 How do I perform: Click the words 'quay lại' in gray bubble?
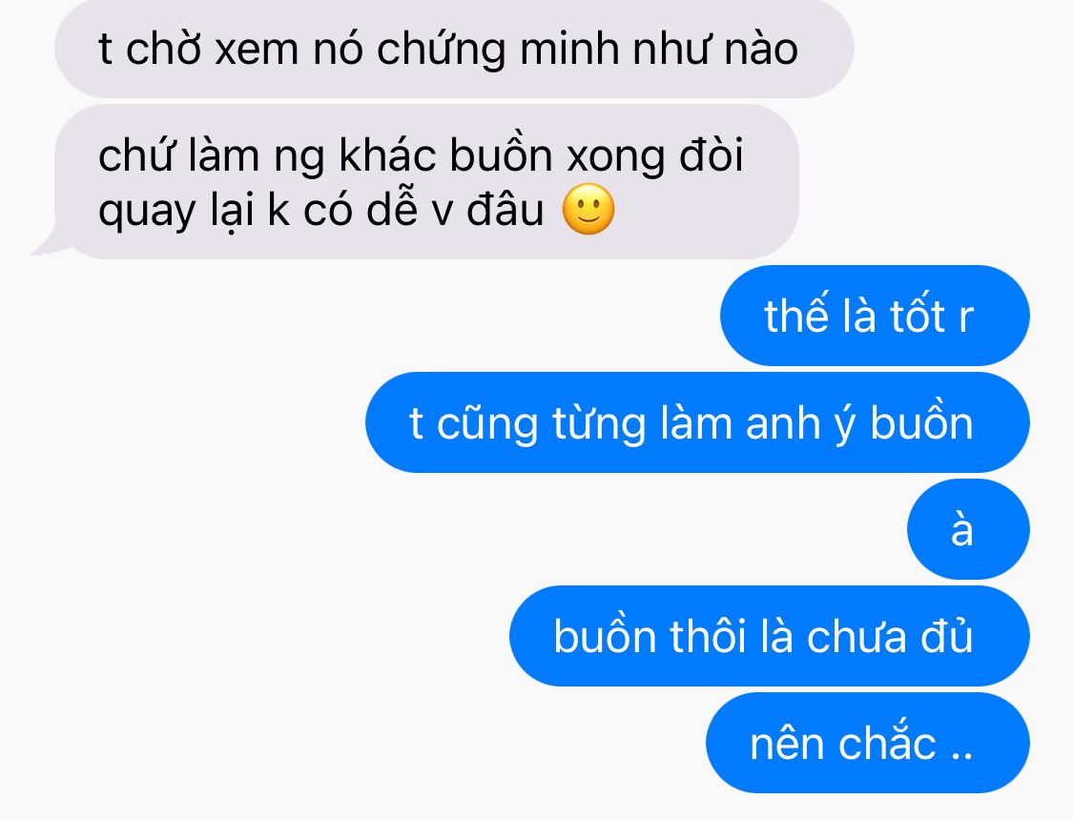(175, 211)
